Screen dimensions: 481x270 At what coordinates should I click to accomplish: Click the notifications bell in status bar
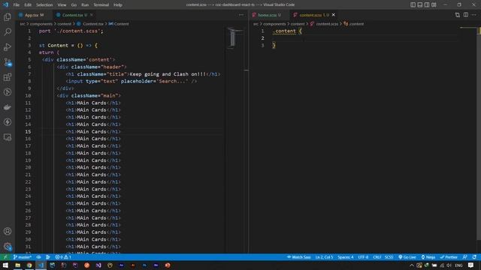point(474,257)
